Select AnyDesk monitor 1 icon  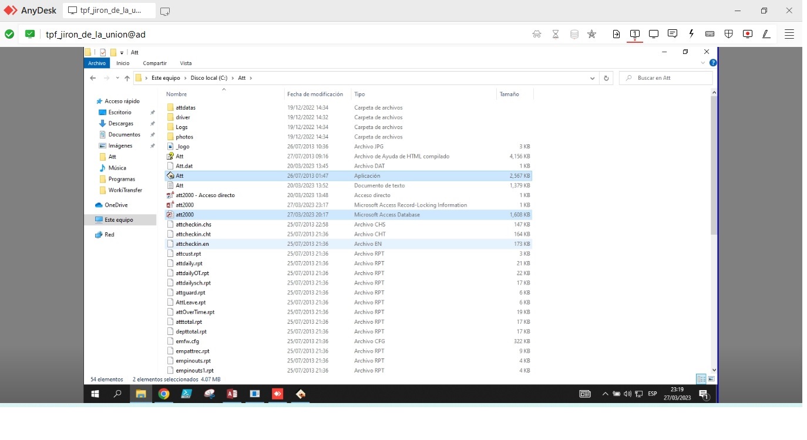point(635,34)
